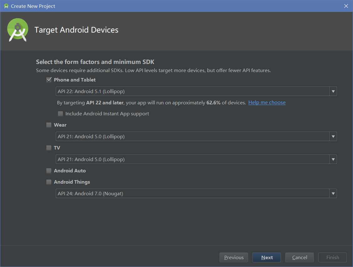353x267 pixels.
Task: Go back with the Previous button
Action: 234,257
